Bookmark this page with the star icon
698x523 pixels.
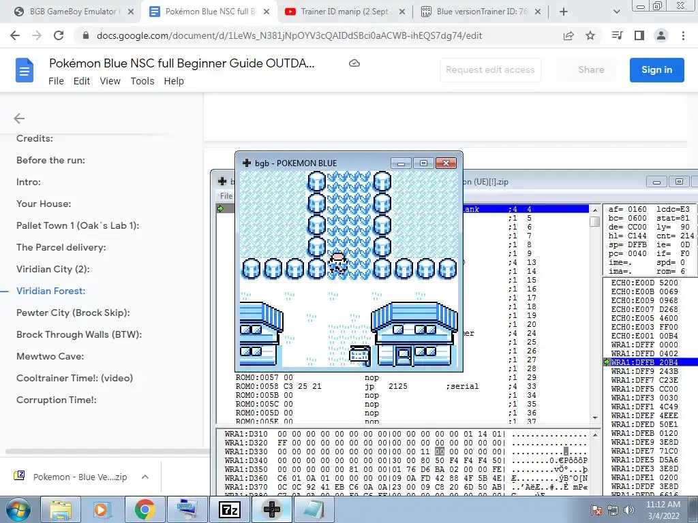[x=590, y=35]
